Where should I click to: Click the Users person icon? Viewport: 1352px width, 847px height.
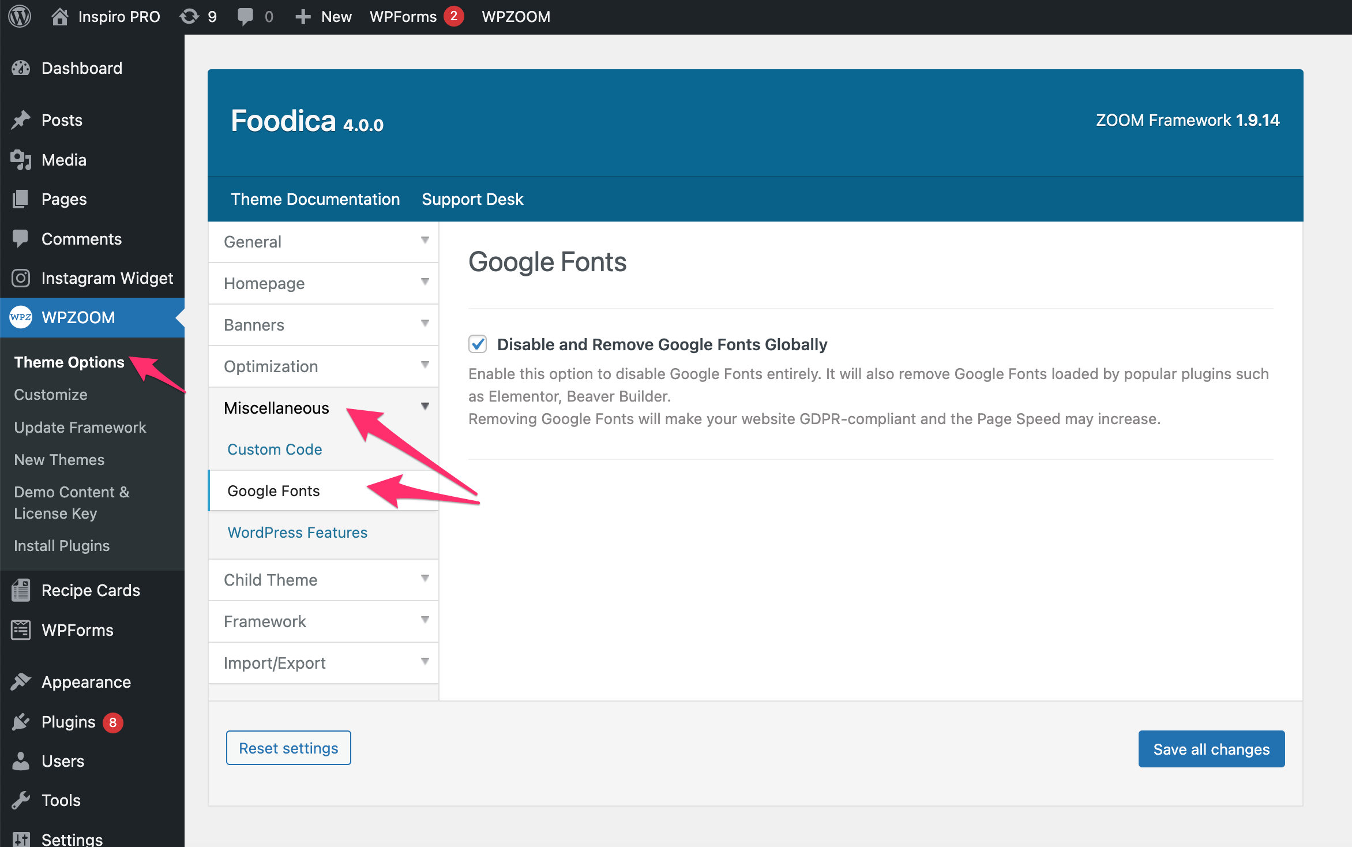pos(21,761)
